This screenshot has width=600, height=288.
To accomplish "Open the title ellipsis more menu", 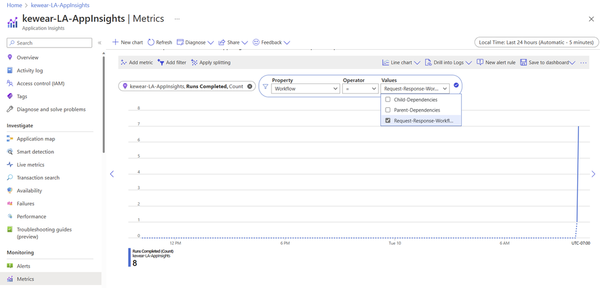I will pos(177,19).
